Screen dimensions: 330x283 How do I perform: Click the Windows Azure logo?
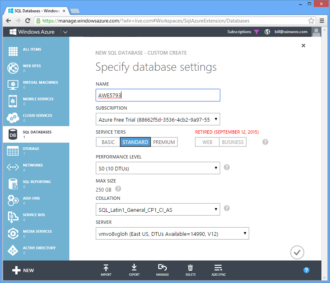pyautogui.click(x=32, y=32)
